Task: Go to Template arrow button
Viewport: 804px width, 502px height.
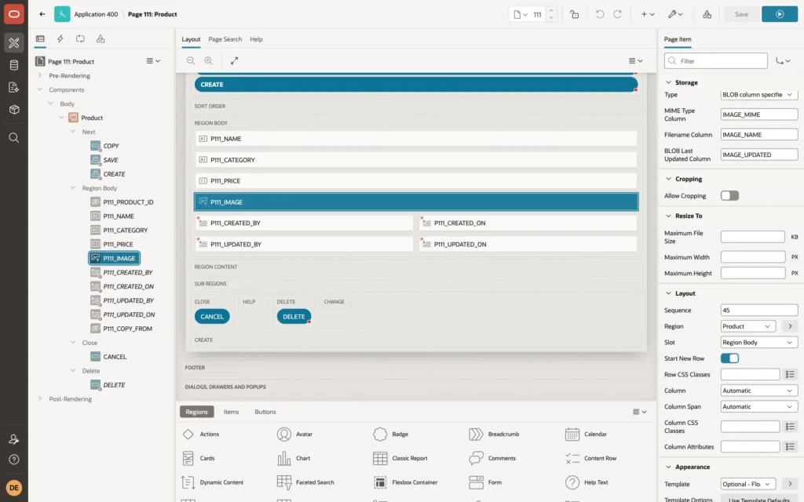Action: [790, 484]
